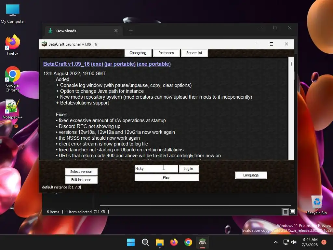The image size is (333, 250).
Task: Click BetaCraft launcher title bar icon
Action: [44, 44]
